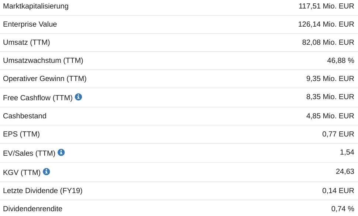The height and width of the screenshot is (216, 358).
Task: Click the info icon beside Free Cashflow (TTM)
Action: 78,97
